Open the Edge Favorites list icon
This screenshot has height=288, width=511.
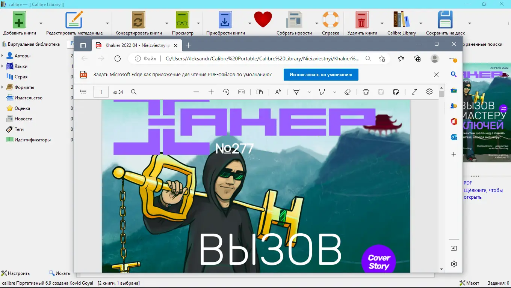coord(401,58)
